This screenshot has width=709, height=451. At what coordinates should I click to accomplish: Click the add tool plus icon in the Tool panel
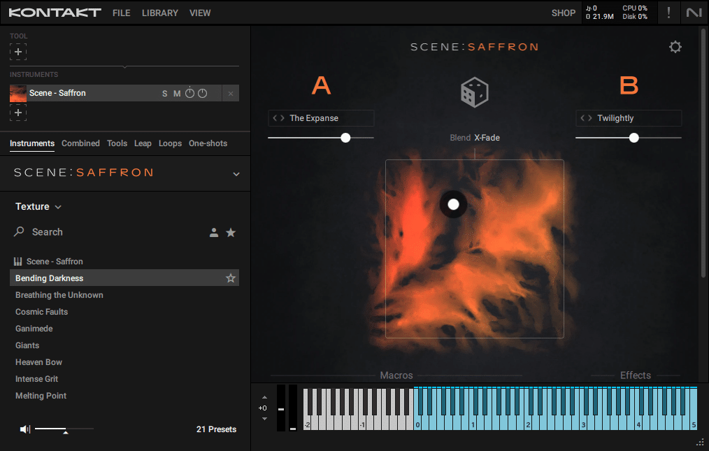coord(17,51)
